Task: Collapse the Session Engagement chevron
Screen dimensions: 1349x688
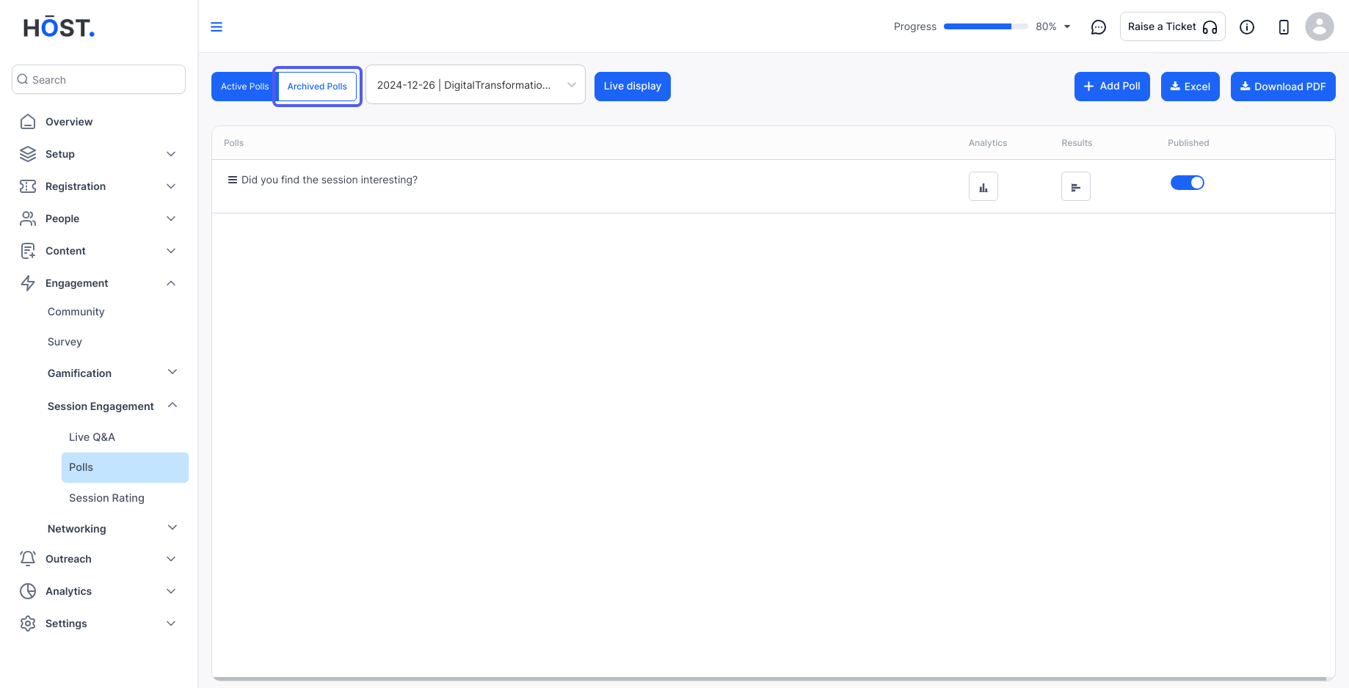Action: tap(172, 405)
